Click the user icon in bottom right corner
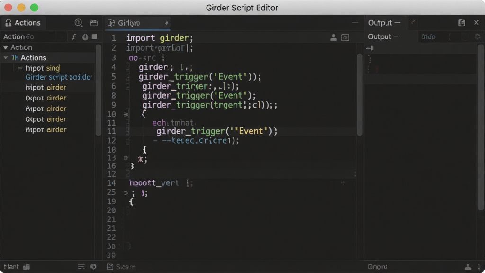The width and height of the screenshot is (485, 273). [x=467, y=267]
